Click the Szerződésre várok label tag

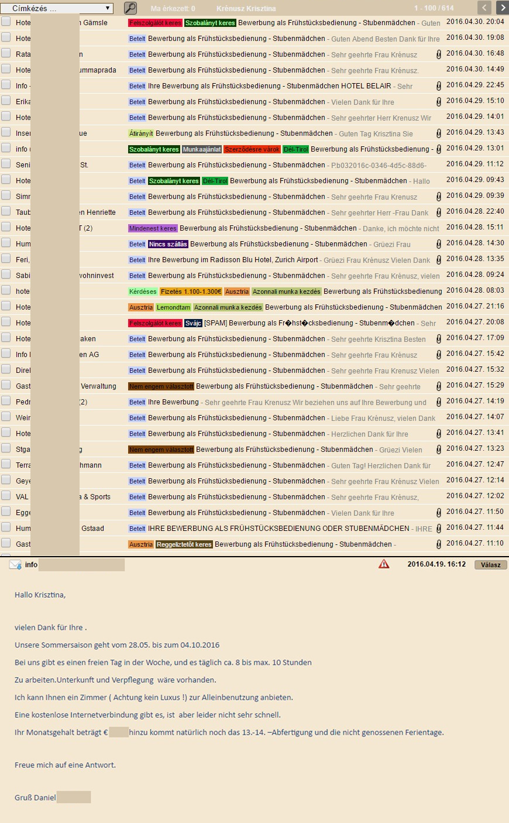click(252, 149)
